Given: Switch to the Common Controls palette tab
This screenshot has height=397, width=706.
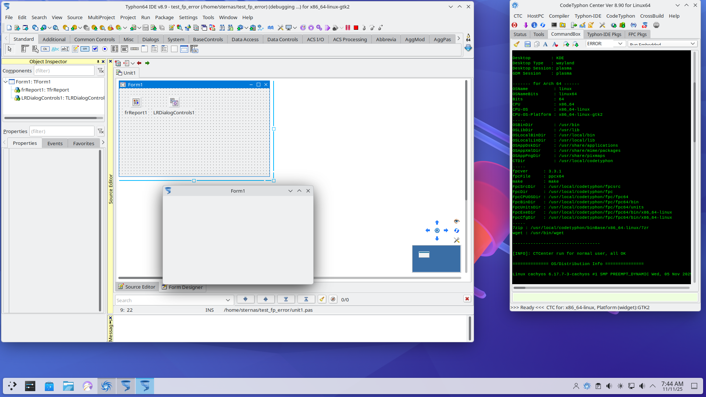Looking at the screenshot, I should [x=94, y=39].
